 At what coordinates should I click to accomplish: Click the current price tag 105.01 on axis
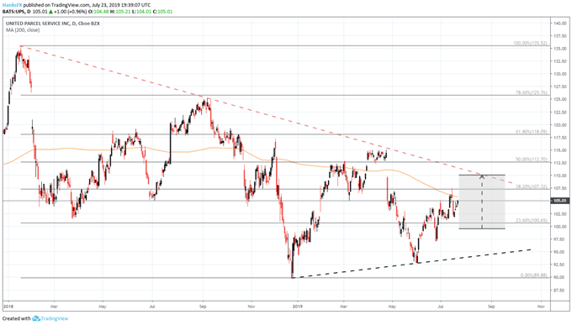(559, 201)
